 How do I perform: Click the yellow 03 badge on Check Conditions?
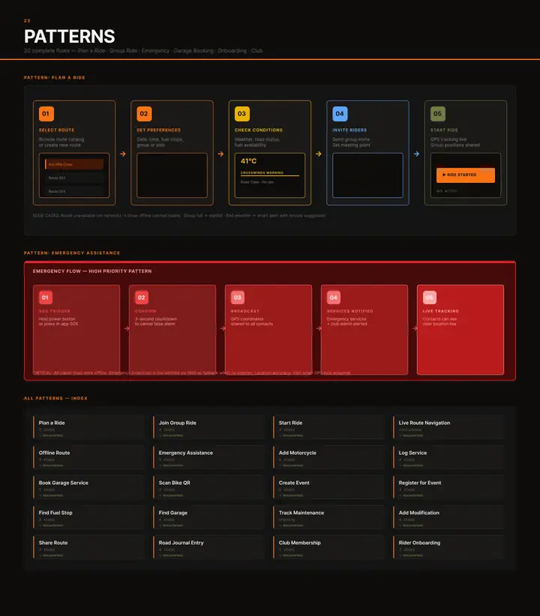[x=242, y=114]
